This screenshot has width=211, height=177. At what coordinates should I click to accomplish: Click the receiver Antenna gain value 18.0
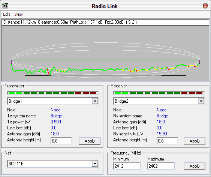coord(160,122)
